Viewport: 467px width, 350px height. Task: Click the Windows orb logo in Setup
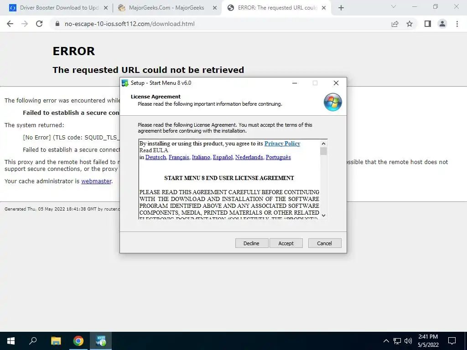point(332,102)
